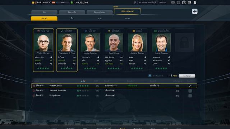Click the name Philip Brown in the list
This screenshot has width=230, height=129.
pos(55,95)
